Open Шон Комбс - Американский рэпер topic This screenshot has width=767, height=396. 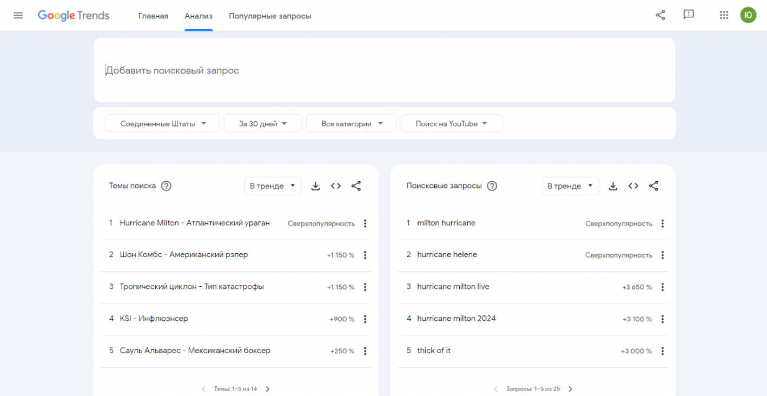coord(184,255)
